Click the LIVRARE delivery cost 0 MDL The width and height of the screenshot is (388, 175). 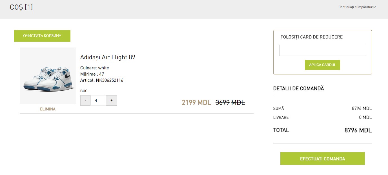click(x=365, y=117)
